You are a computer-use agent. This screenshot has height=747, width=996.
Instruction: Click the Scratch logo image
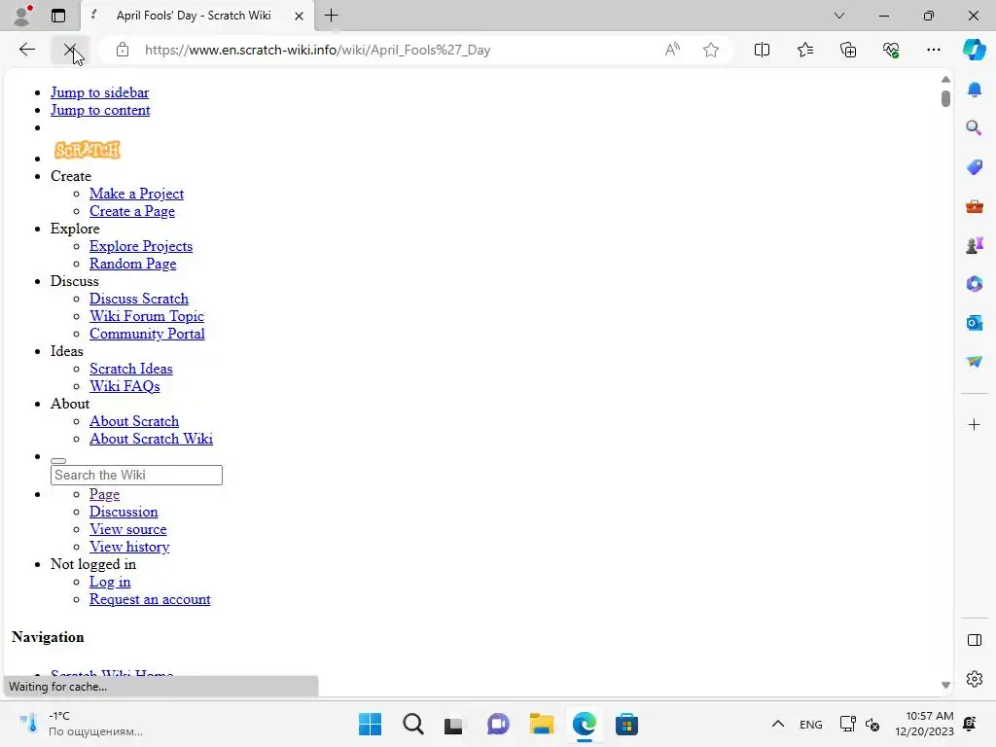tap(87, 150)
